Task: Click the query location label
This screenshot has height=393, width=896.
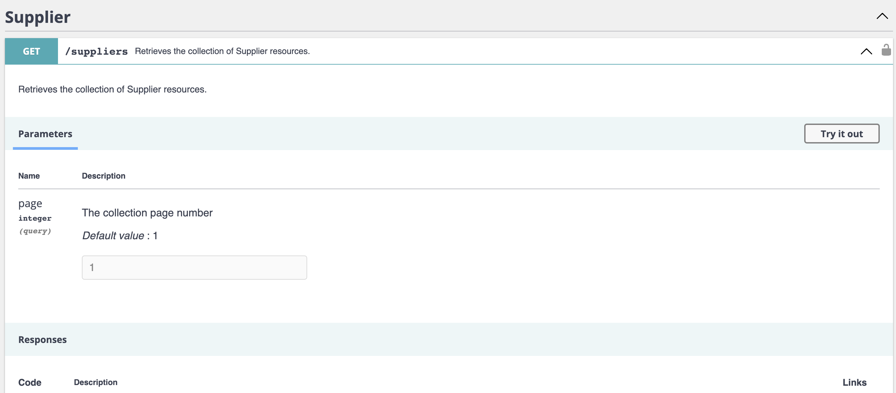Action: point(35,231)
